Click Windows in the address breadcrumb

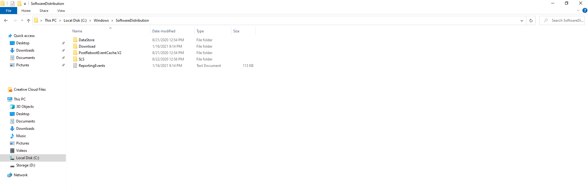point(101,20)
